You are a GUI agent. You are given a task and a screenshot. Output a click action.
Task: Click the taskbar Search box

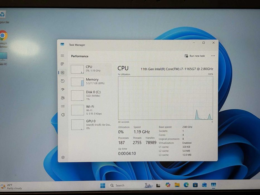click(131, 185)
